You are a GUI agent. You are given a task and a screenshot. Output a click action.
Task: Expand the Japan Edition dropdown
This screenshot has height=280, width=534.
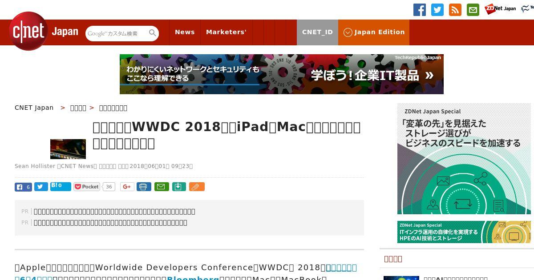pos(374,32)
